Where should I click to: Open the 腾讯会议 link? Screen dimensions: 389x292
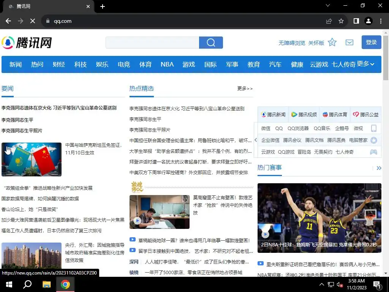click(292, 140)
